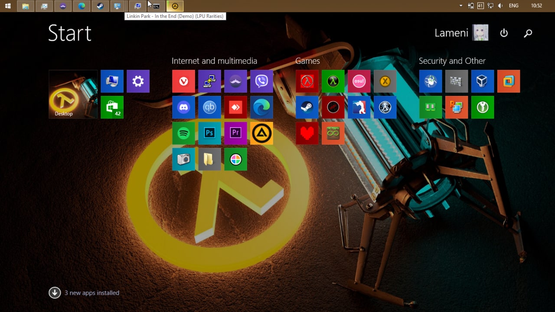Click the network tray icon
This screenshot has height=312, width=555.
pos(490,6)
